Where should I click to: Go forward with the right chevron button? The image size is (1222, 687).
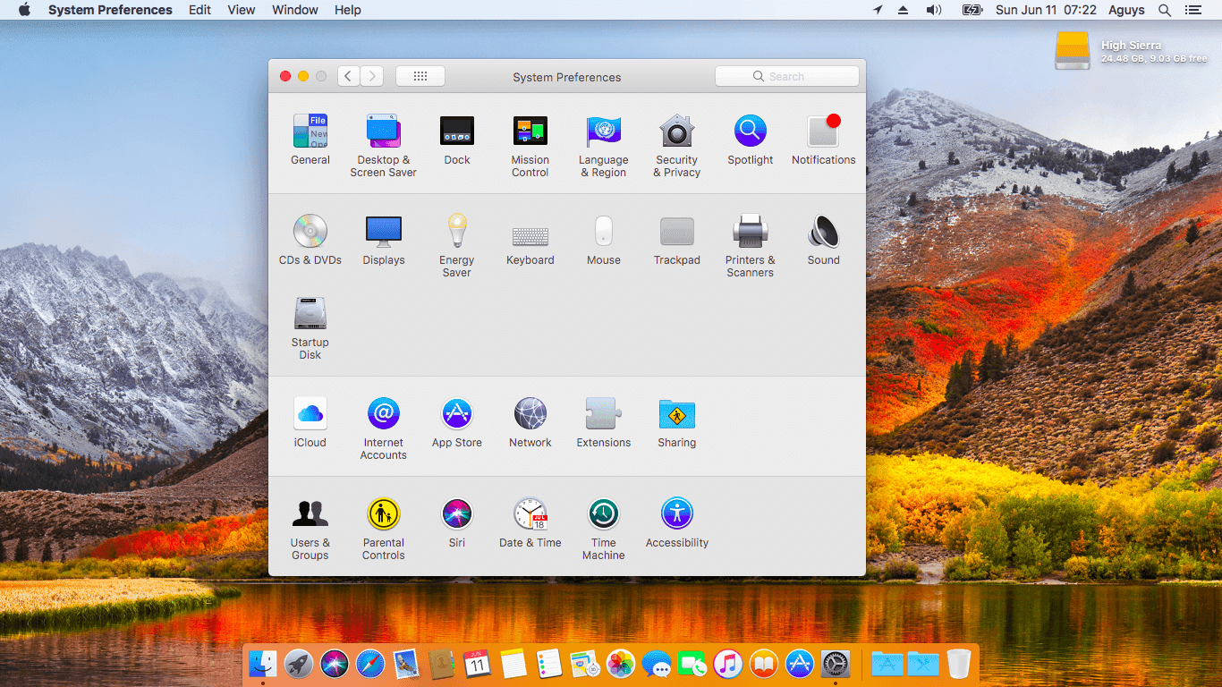click(372, 76)
